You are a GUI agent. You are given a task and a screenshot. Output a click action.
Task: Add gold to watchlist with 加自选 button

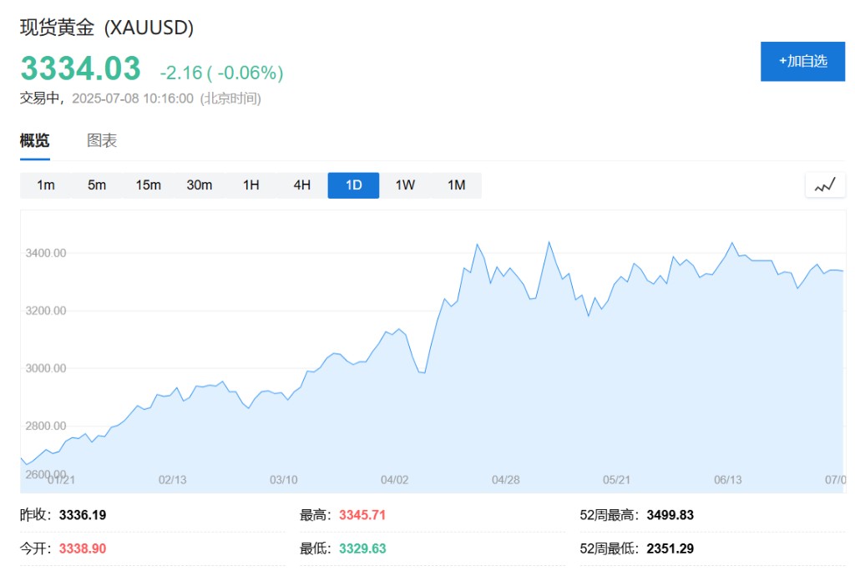pyautogui.click(x=802, y=61)
